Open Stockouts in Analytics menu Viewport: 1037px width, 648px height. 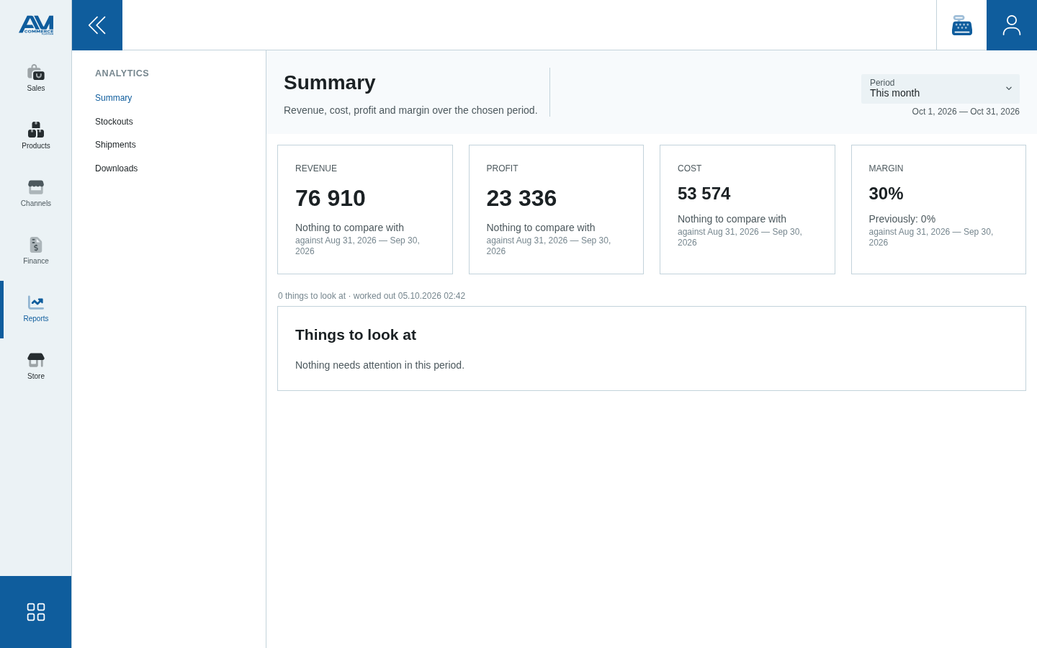(x=114, y=122)
